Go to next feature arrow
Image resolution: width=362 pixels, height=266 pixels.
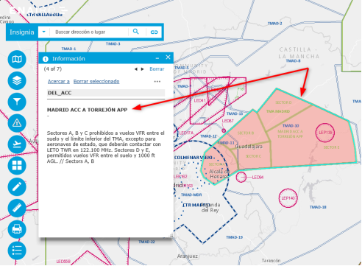click(x=142, y=69)
